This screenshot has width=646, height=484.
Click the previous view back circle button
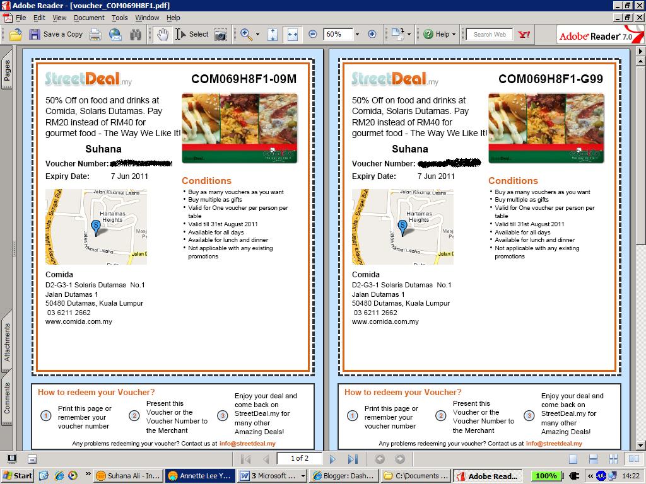380,459
